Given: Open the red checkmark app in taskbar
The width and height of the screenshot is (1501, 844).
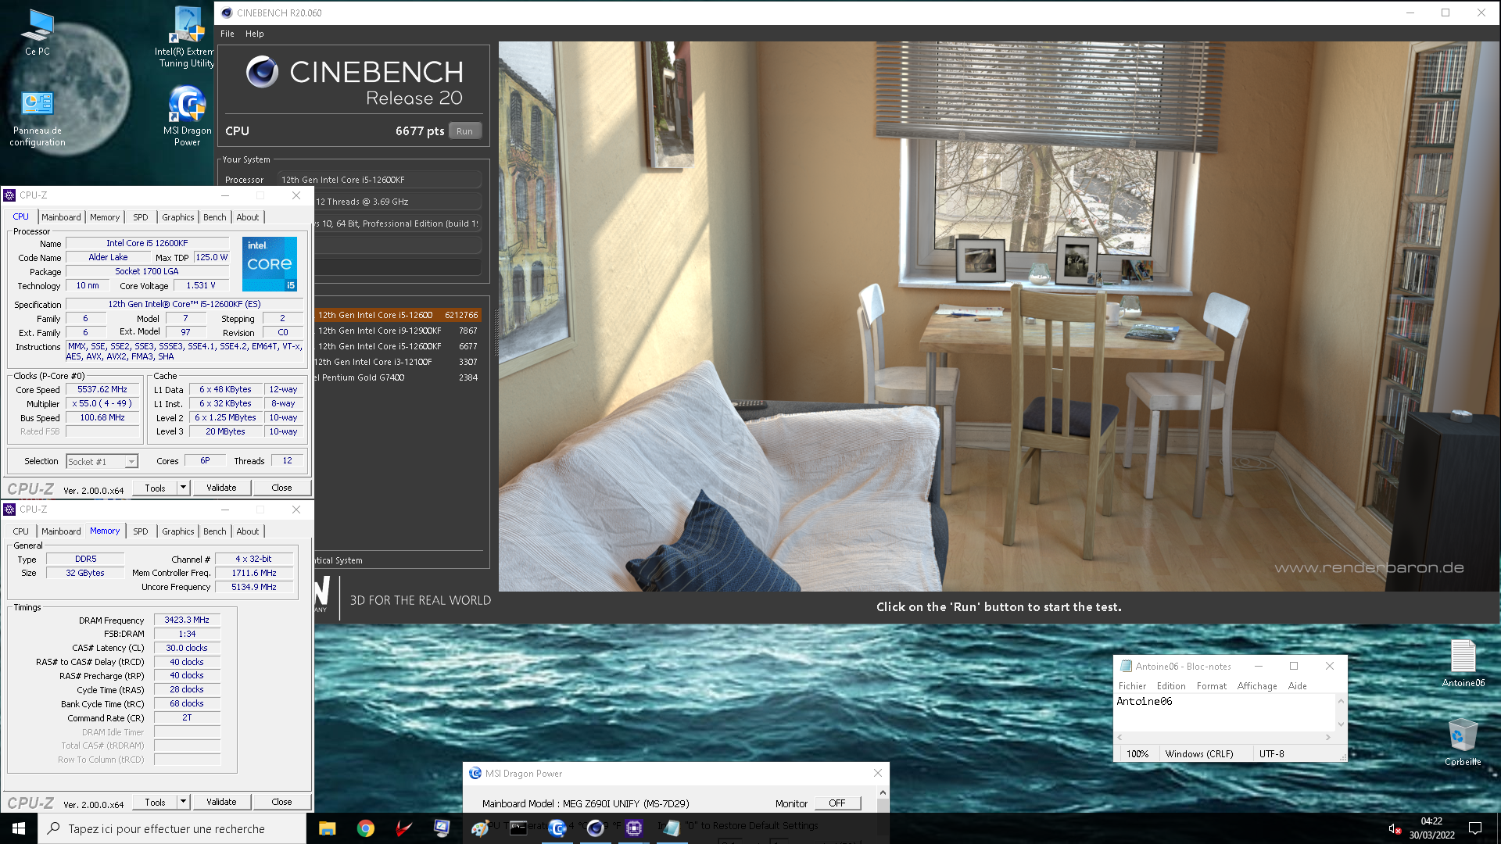Looking at the screenshot, I should (403, 828).
